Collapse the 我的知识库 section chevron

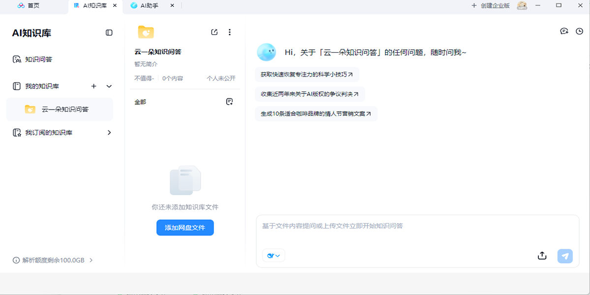pyautogui.click(x=109, y=86)
